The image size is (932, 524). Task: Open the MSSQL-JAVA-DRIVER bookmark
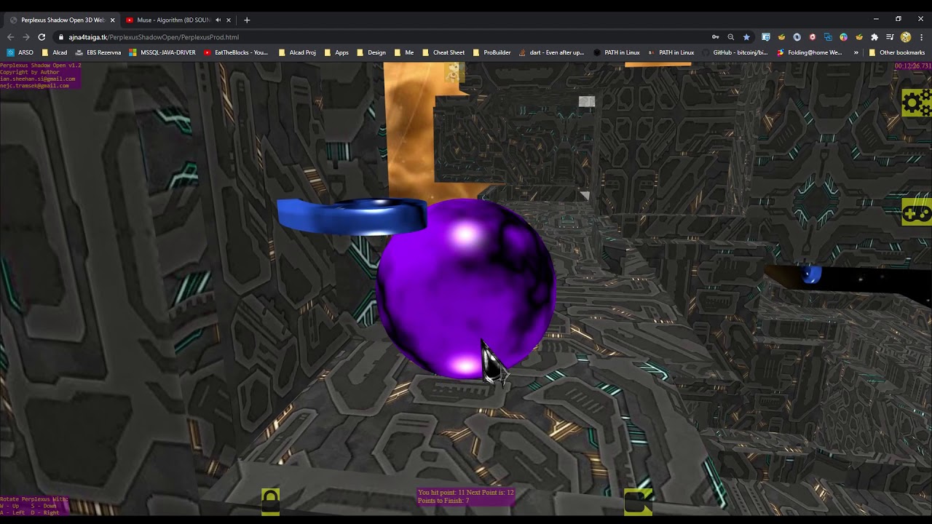(x=162, y=52)
